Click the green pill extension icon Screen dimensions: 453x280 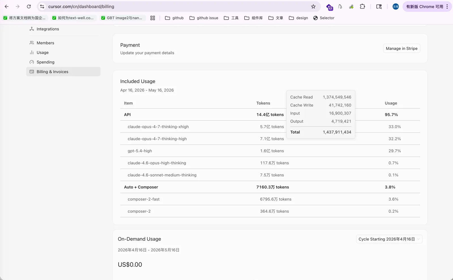tap(351, 7)
